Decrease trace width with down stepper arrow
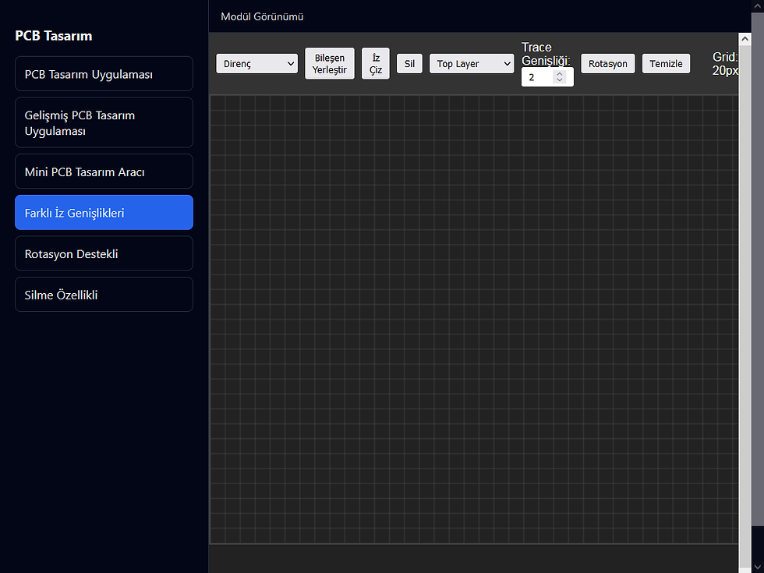The width and height of the screenshot is (764, 573). click(x=560, y=80)
